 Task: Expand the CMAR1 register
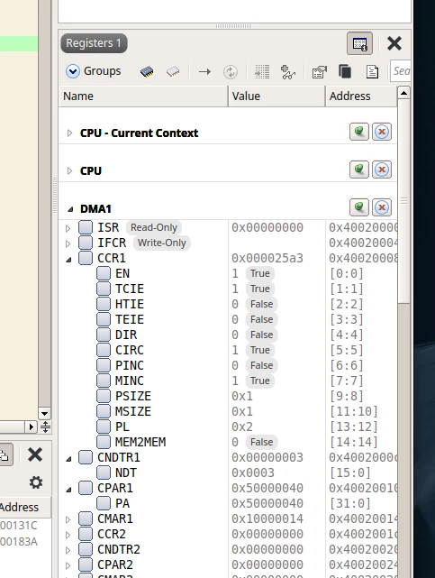point(68,519)
